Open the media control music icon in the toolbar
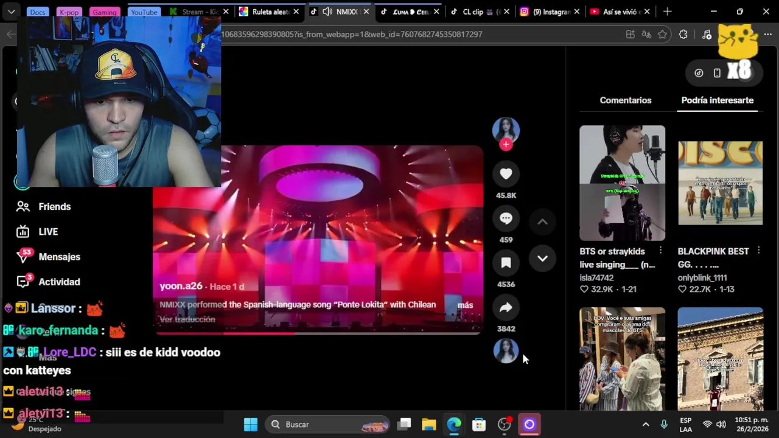Screen dimensions: 779x438 [707, 35]
